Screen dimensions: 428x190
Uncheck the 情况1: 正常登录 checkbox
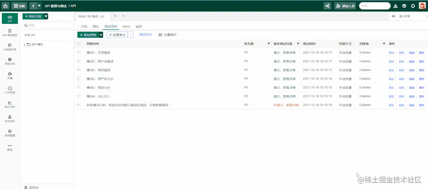pyautogui.click(x=79, y=52)
